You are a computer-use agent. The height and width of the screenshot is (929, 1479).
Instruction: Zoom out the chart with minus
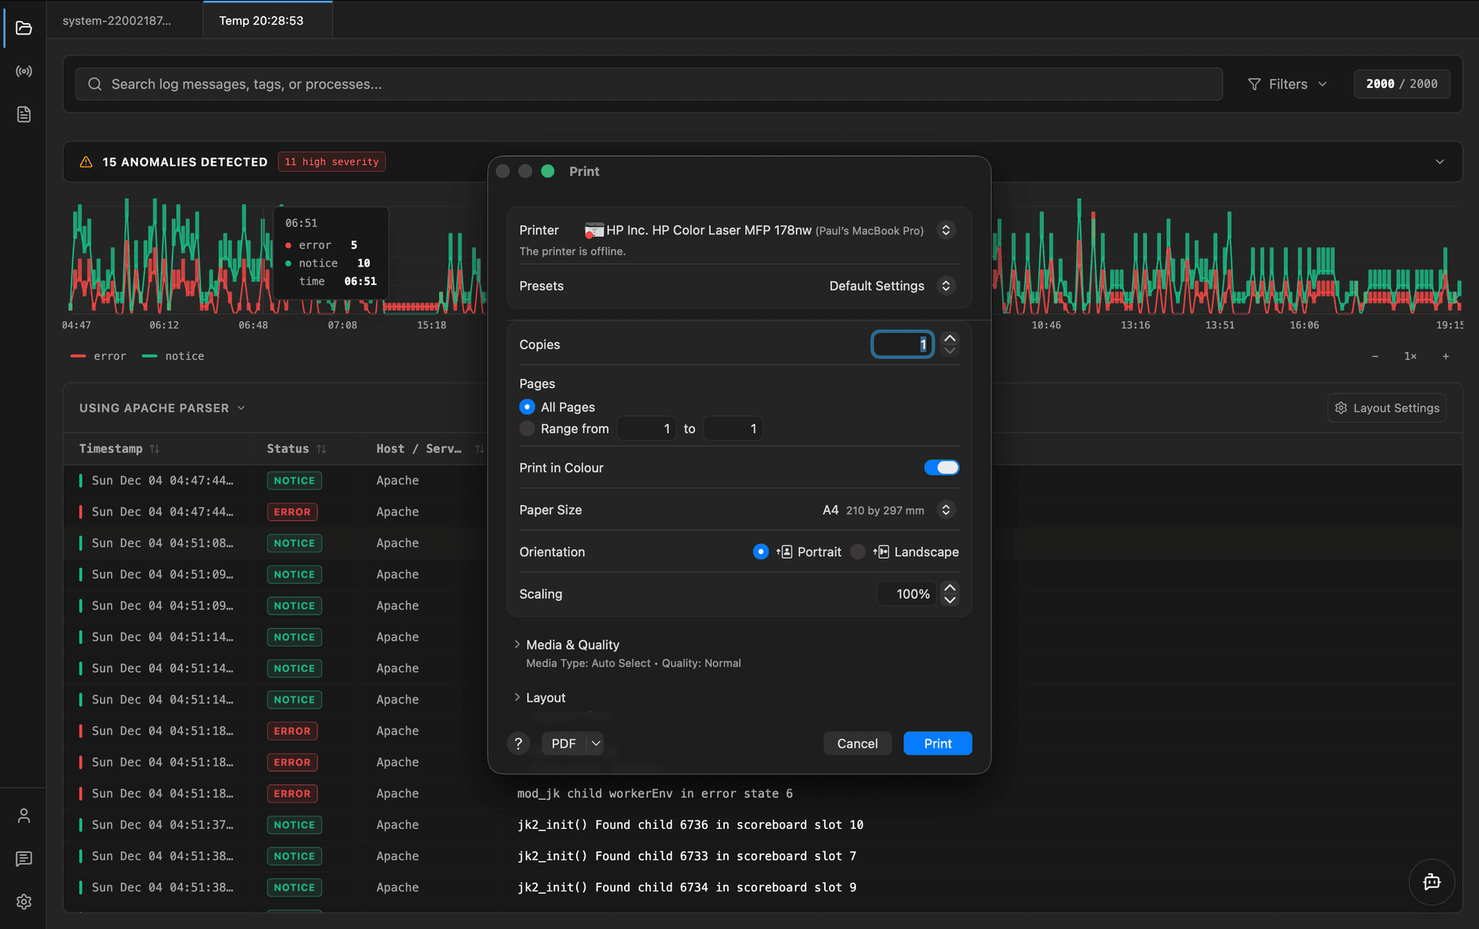1375,356
